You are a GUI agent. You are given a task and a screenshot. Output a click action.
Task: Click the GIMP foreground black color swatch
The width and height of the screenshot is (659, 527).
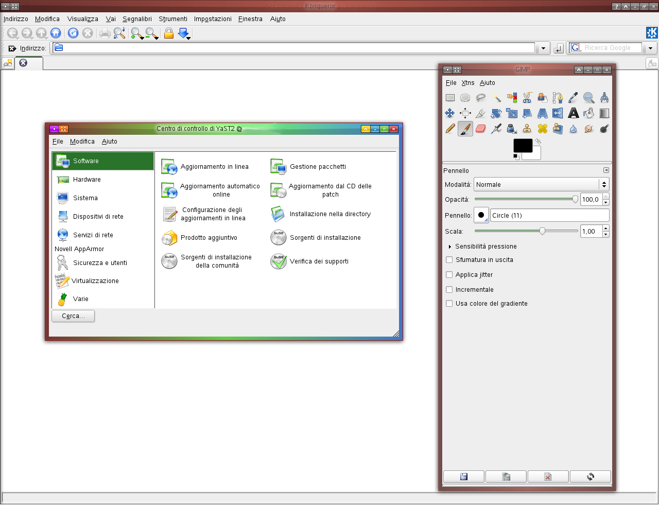(523, 145)
